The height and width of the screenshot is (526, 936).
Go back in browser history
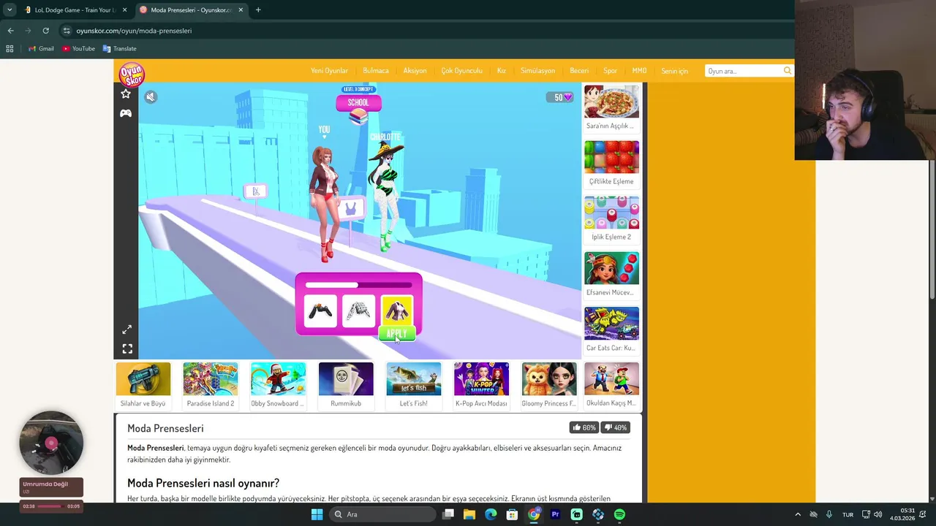pos(10,31)
